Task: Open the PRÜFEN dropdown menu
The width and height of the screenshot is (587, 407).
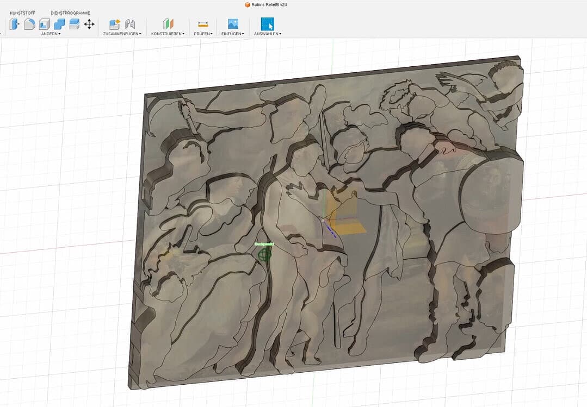Action: pyautogui.click(x=203, y=34)
